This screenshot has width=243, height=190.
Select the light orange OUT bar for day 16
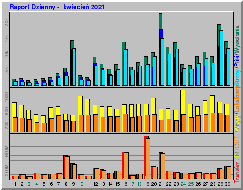coord(126,166)
